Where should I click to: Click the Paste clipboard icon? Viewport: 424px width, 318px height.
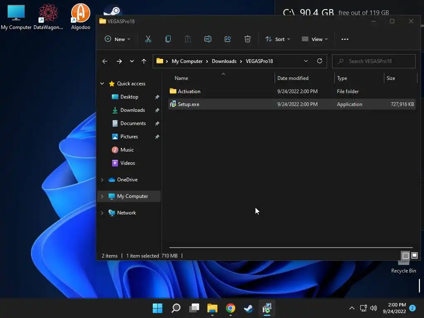(188, 39)
